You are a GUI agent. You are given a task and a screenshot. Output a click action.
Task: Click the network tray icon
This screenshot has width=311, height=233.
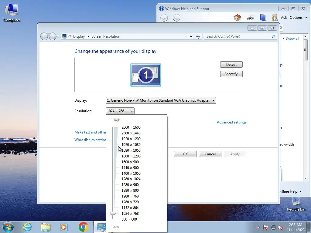(x=273, y=227)
